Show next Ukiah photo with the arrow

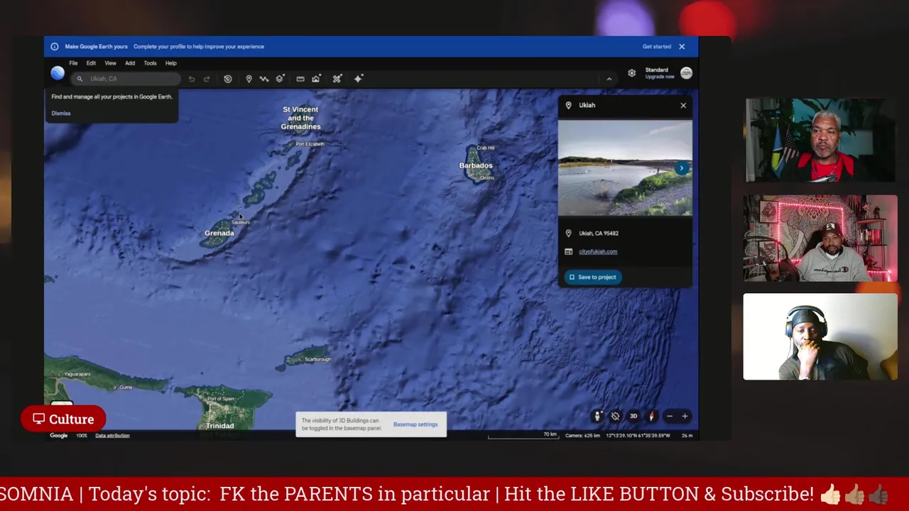click(682, 168)
